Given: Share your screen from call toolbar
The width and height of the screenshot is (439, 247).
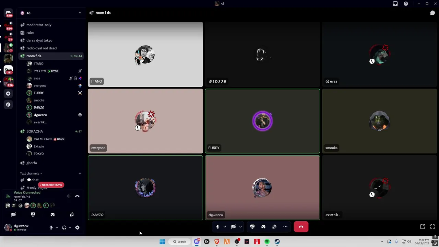Looking at the screenshot, I should coord(252,227).
